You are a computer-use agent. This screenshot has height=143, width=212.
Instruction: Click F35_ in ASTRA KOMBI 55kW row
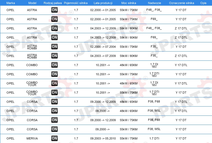click(x=154, y=47)
